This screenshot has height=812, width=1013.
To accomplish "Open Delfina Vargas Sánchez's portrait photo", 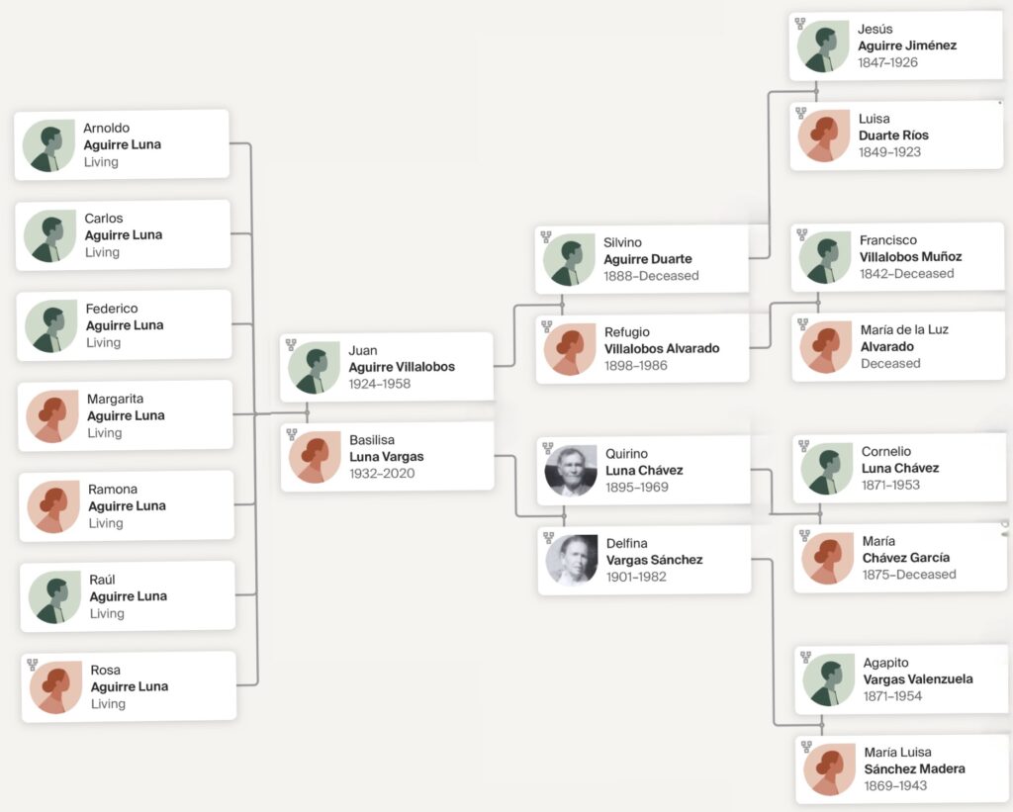I will pyautogui.click(x=572, y=560).
